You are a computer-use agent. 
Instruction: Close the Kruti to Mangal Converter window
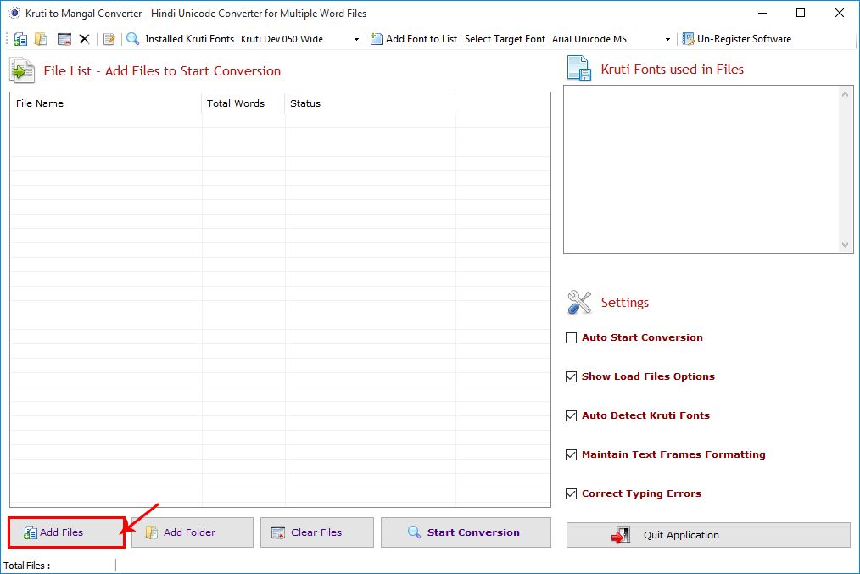pos(839,13)
